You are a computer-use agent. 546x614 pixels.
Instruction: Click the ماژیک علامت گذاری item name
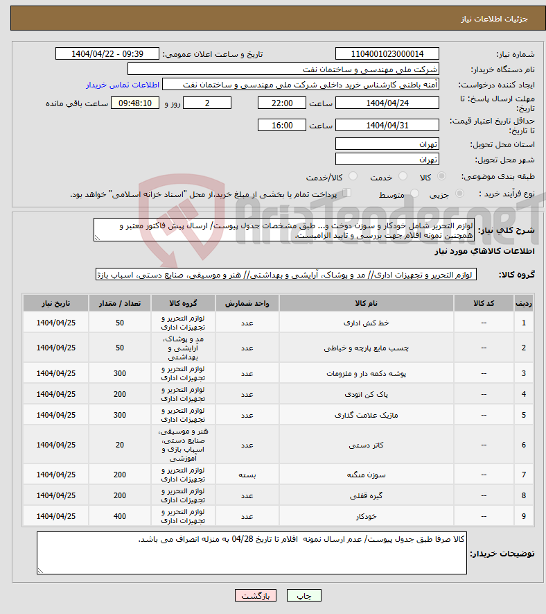366,415
